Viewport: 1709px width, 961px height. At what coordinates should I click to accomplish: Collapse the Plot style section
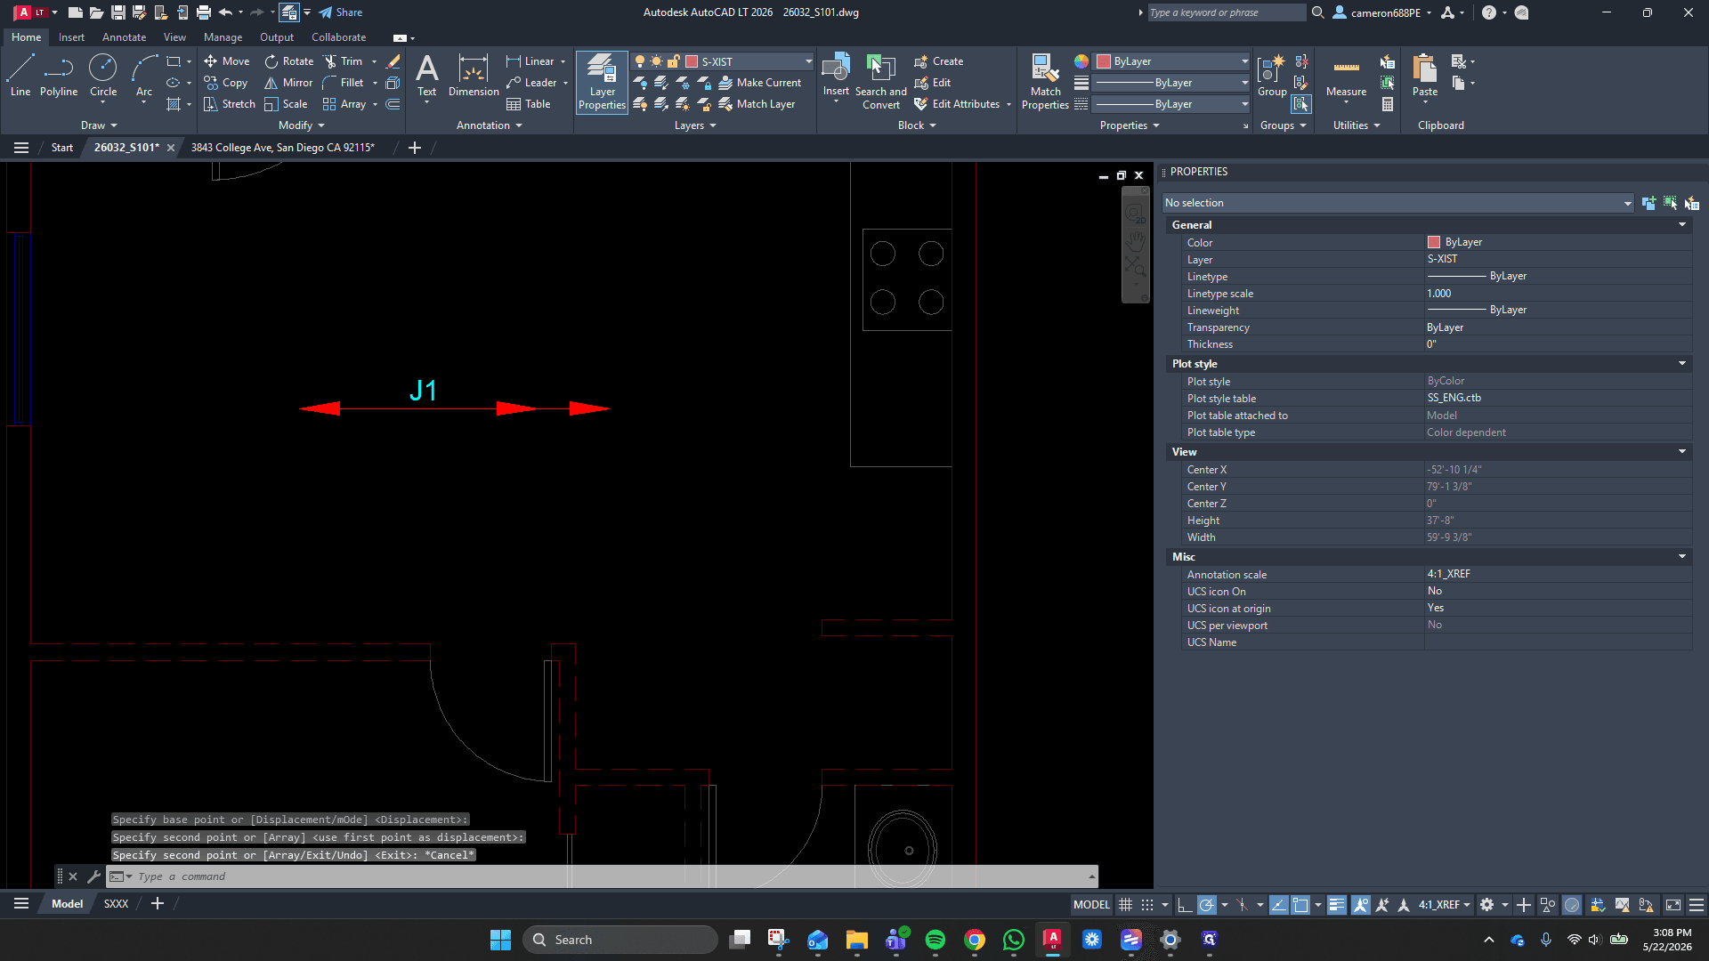[x=1682, y=364]
